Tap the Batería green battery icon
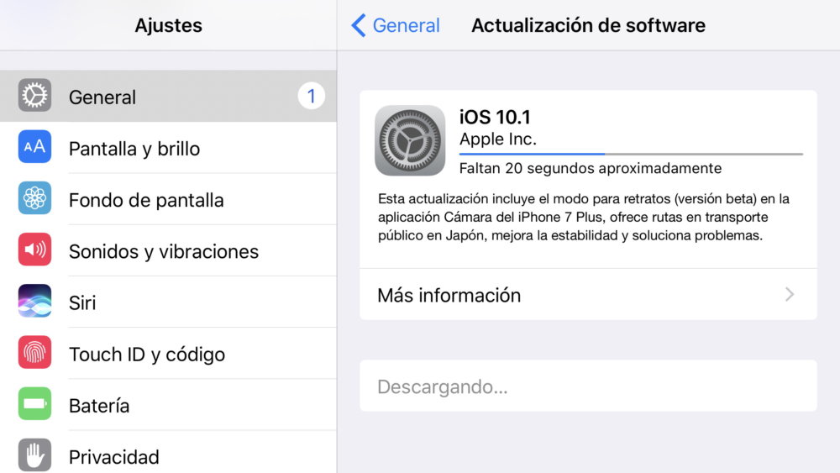Viewport: 840px width, 473px height. [x=34, y=404]
